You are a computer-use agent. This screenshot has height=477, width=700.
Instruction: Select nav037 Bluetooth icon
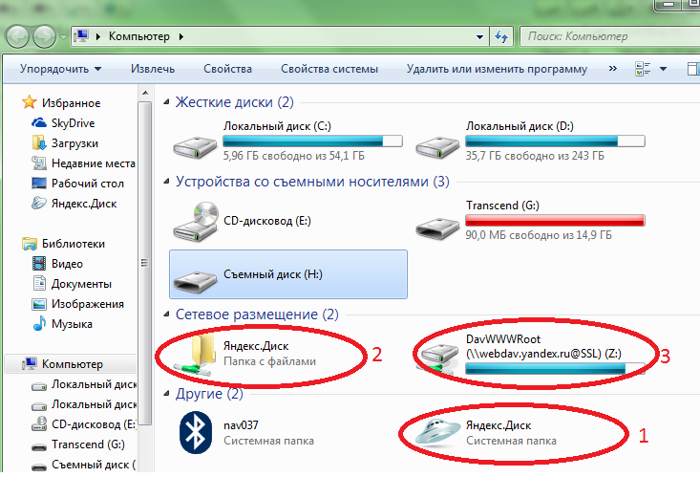196,433
